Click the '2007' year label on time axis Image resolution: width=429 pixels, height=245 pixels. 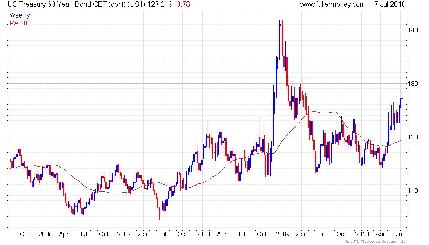coord(124,234)
